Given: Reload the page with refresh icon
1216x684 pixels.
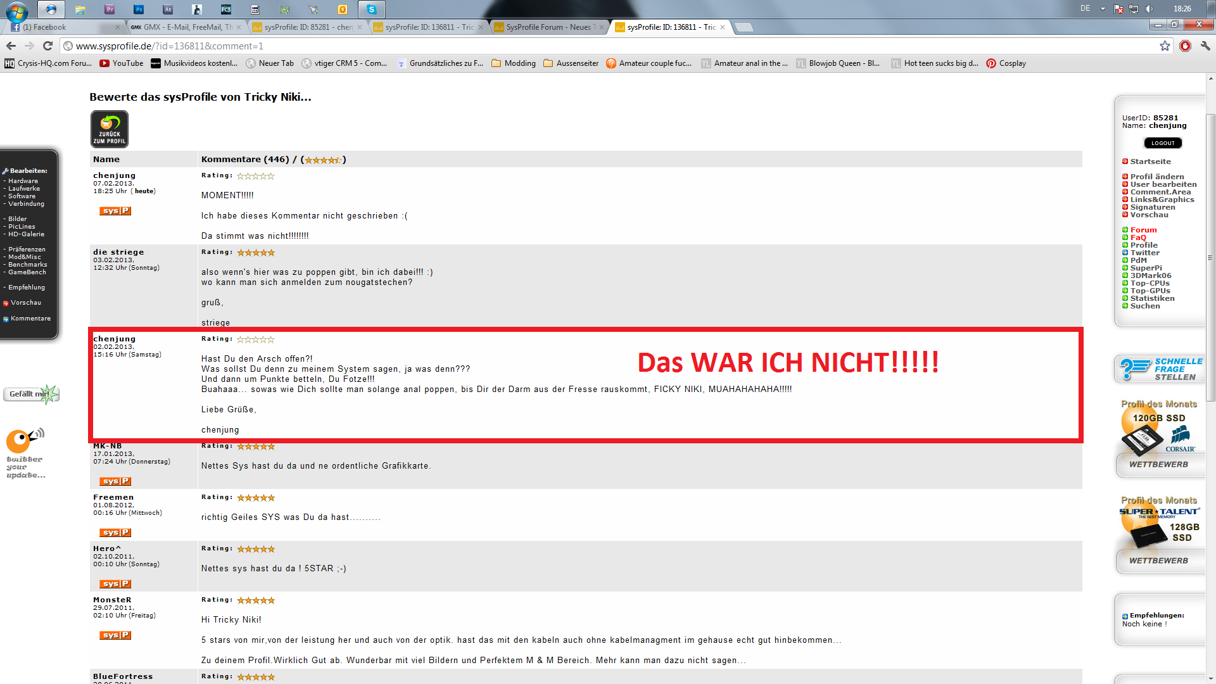Looking at the screenshot, I should (x=47, y=46).
